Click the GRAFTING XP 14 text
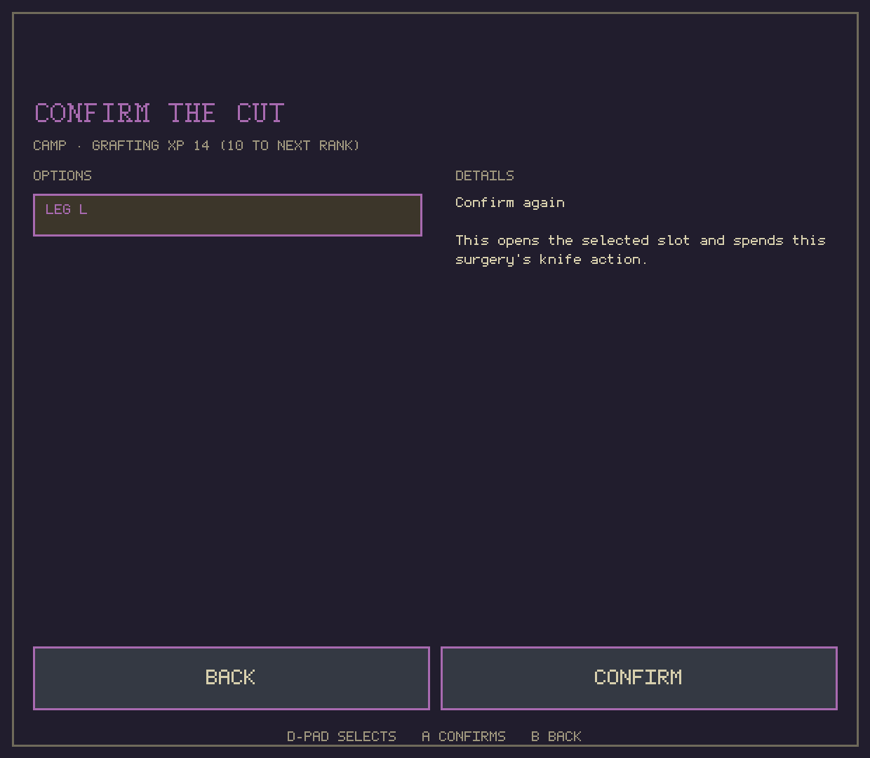Image resolution: width=870 pixels, height=758 pixels. coord(150,145)
